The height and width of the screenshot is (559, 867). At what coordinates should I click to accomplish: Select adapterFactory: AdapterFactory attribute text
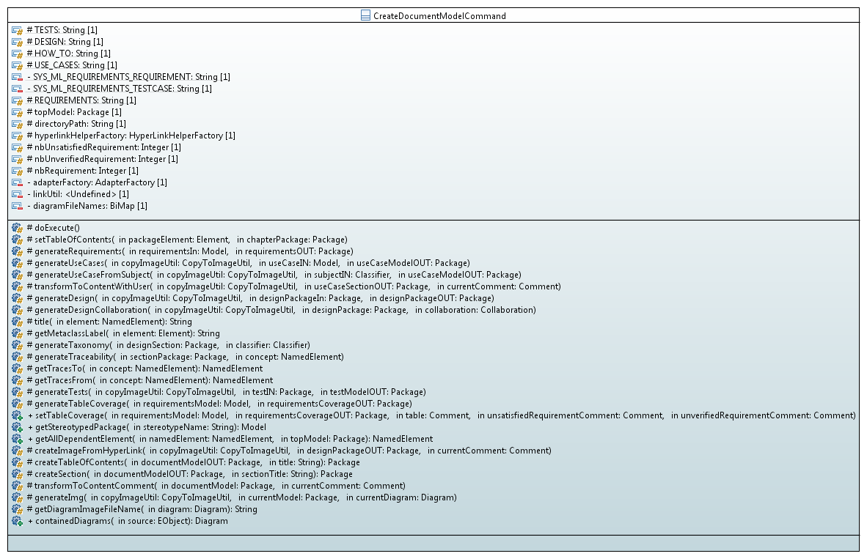pos(97,182)
